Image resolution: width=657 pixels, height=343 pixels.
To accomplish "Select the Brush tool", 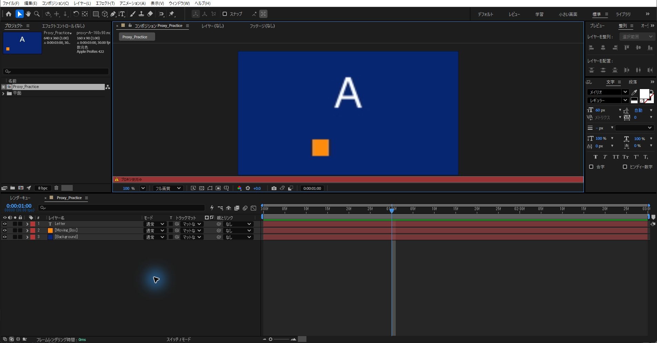I will [x=133, y=14].
